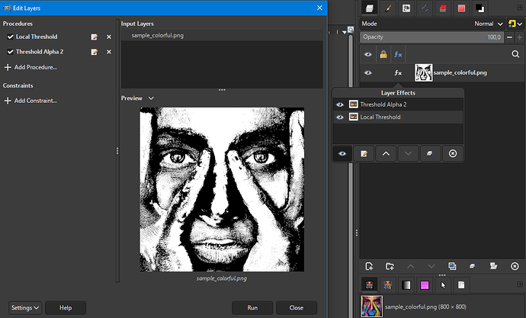Decrease opacity with the minus button
The height and width of the screenshot is (318, 526).
[x=509, y=37]
